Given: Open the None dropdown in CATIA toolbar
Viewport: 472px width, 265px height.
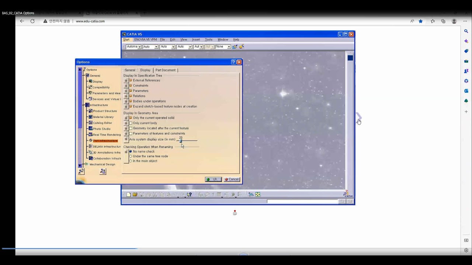Looking at the screenshot, I should tap(229, 47).
